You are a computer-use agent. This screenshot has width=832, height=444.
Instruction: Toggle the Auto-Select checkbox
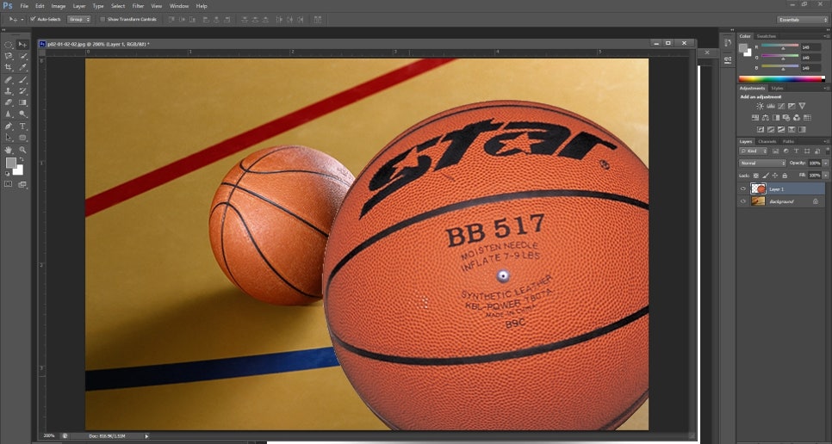coord(33,19)
